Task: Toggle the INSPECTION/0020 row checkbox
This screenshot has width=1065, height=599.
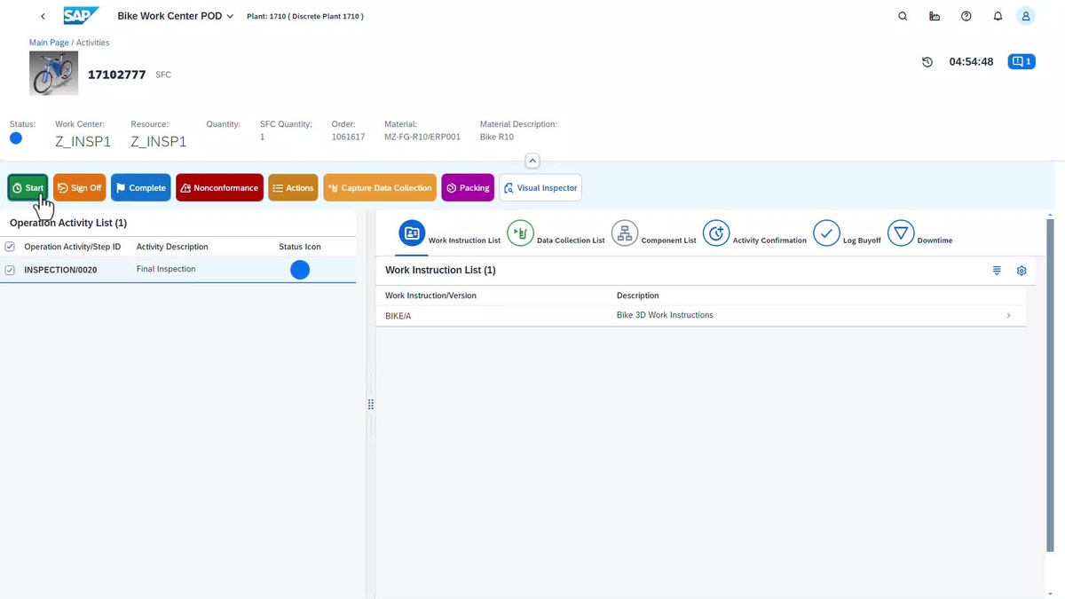Action: tap(10, 270)
